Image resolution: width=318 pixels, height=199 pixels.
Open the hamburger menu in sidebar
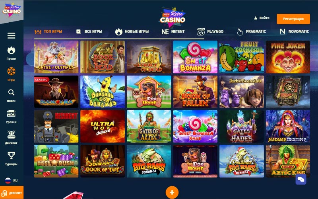tap(12, 35)
